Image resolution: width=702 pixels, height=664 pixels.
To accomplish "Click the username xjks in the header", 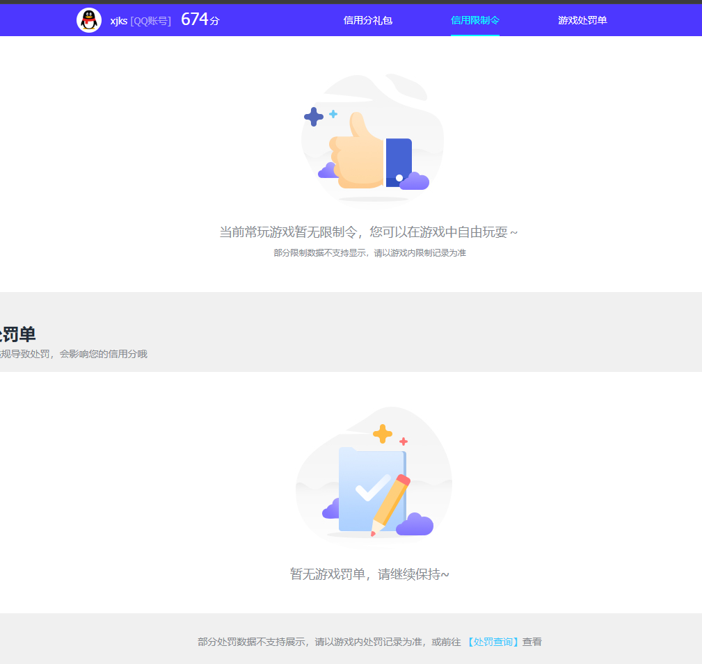I will 118,19.
